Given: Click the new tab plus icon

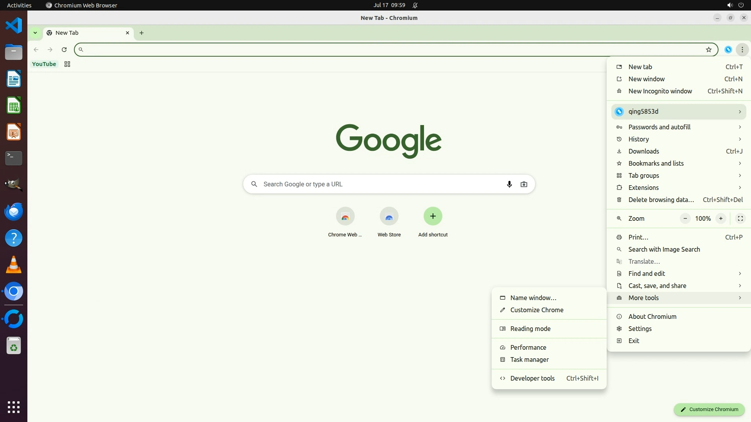Looking at the screenshot, I should click(142, 33).
